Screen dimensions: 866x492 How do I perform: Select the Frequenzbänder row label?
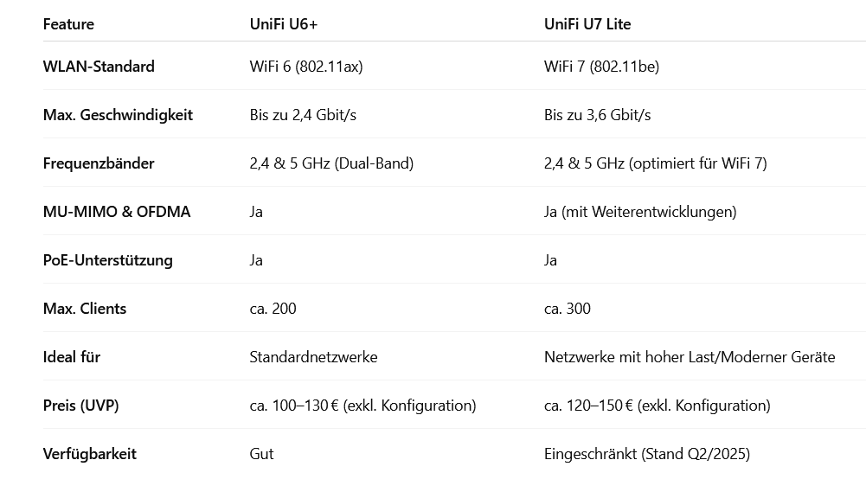pyautogui.click(x=99, y=163)
